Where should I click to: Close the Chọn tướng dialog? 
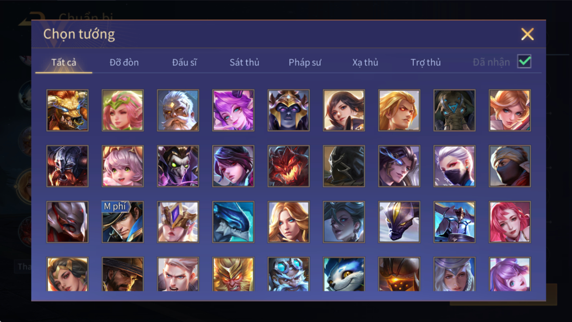point(527,34)
